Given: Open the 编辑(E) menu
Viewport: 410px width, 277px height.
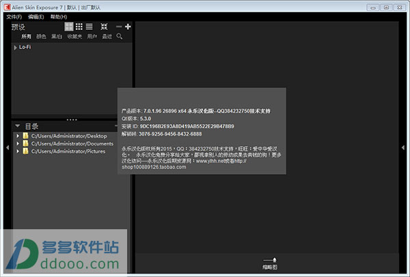Looking at the screenshot, I should pyautogui.click(x=36, y=17).
